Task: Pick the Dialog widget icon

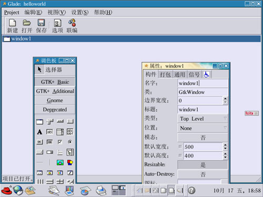Action: [39, 173]
